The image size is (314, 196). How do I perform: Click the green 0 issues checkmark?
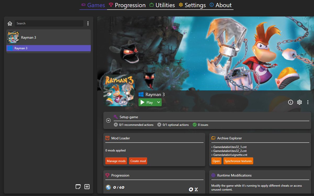[x=194, y=125]
